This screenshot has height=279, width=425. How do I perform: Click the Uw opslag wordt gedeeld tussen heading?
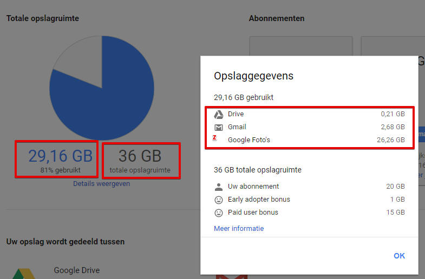(66, 242)
